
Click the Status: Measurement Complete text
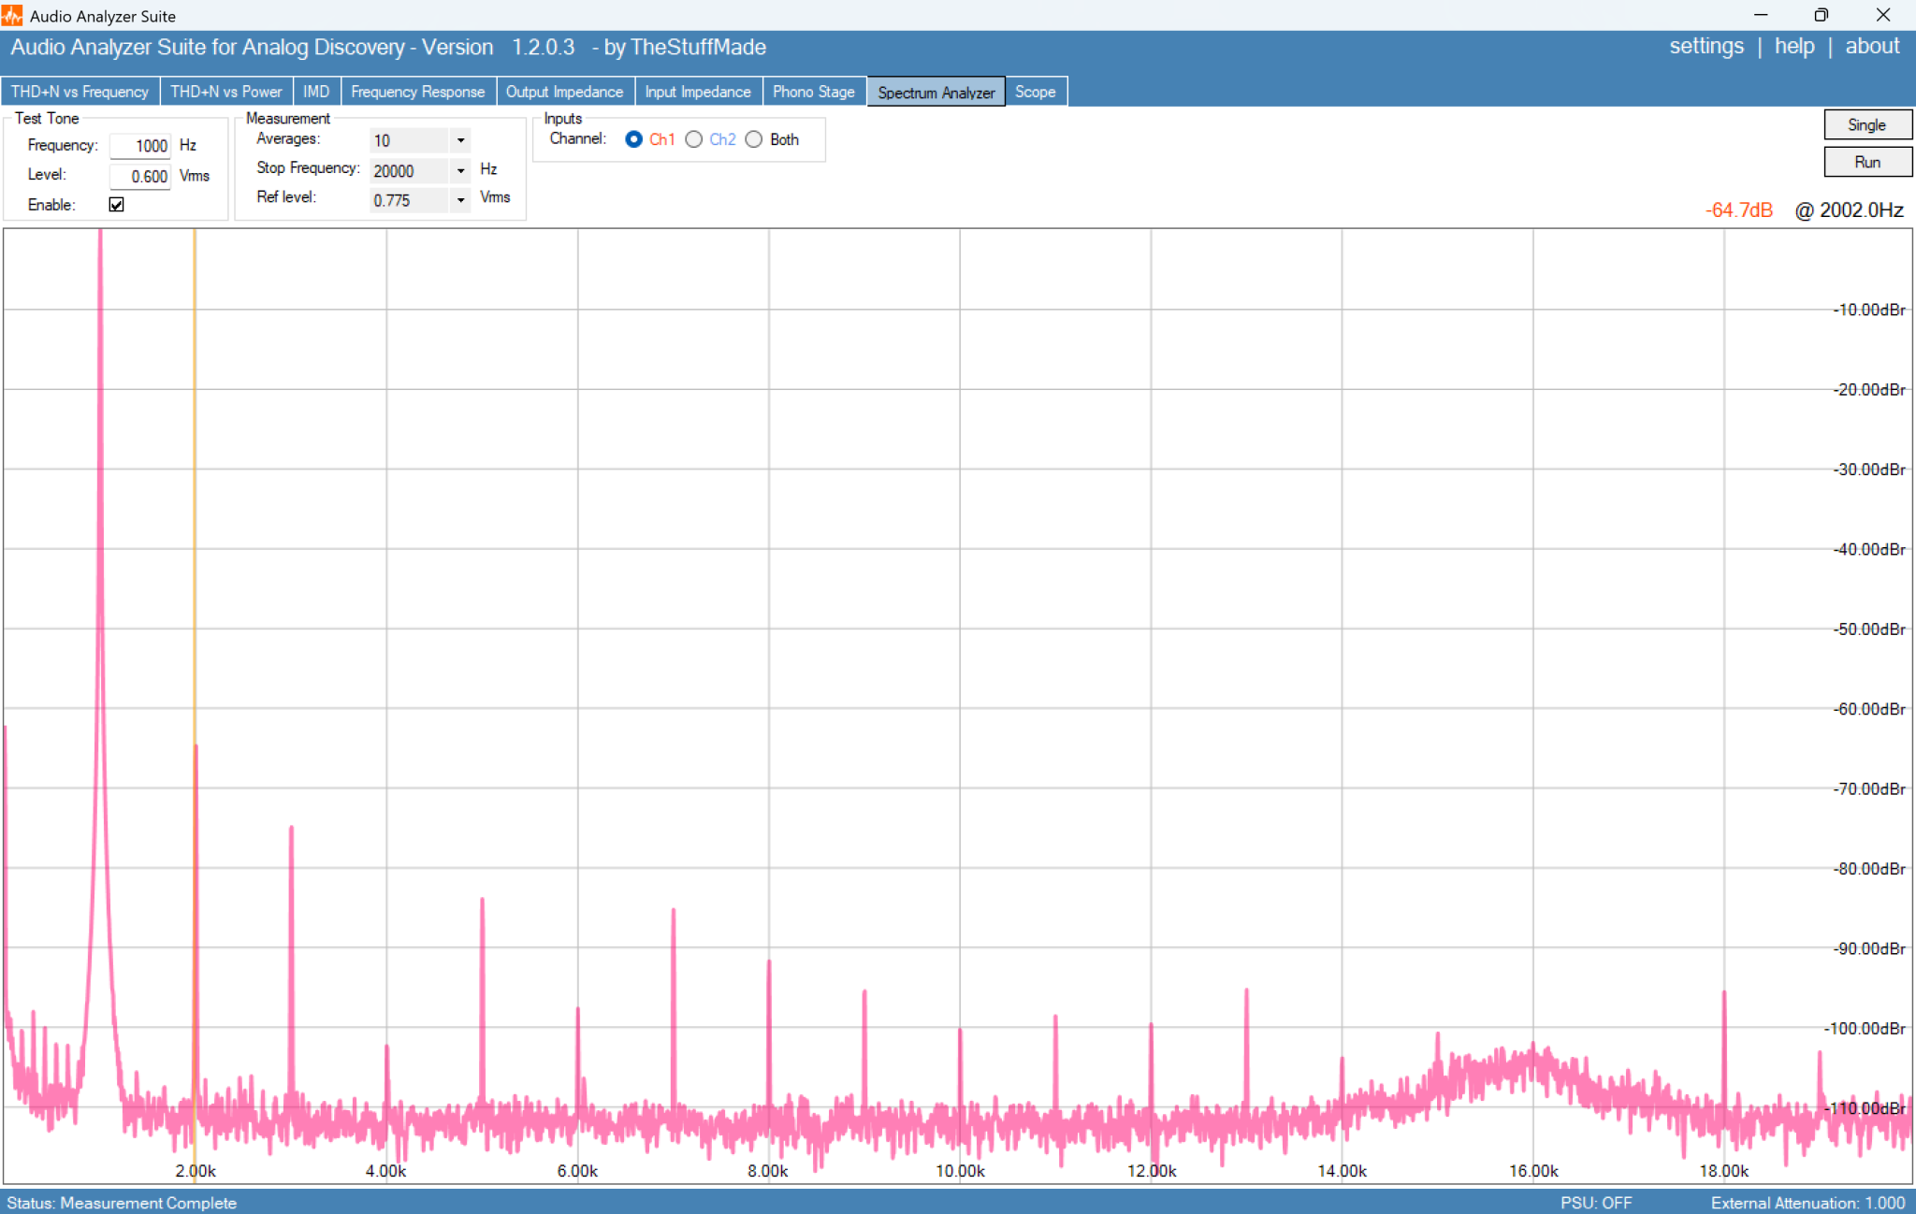(122, 1203)
